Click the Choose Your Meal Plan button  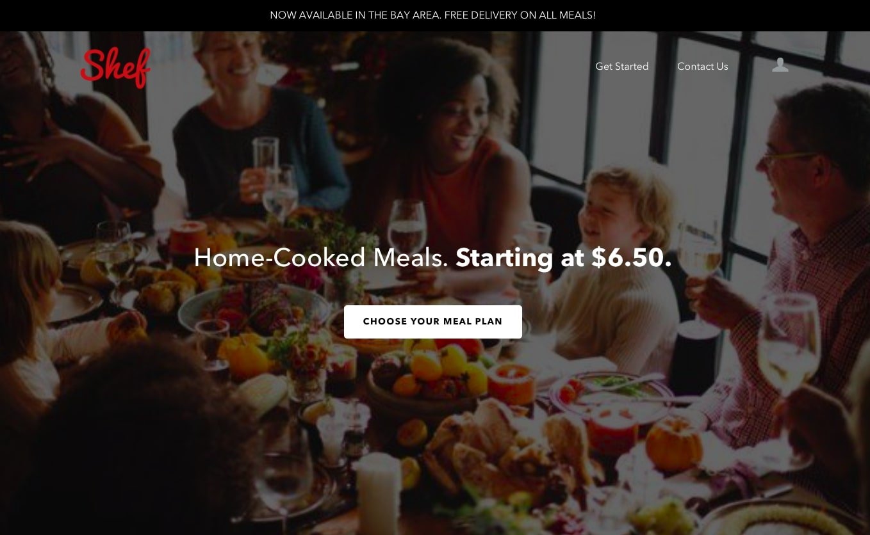(x=433, y=322)
